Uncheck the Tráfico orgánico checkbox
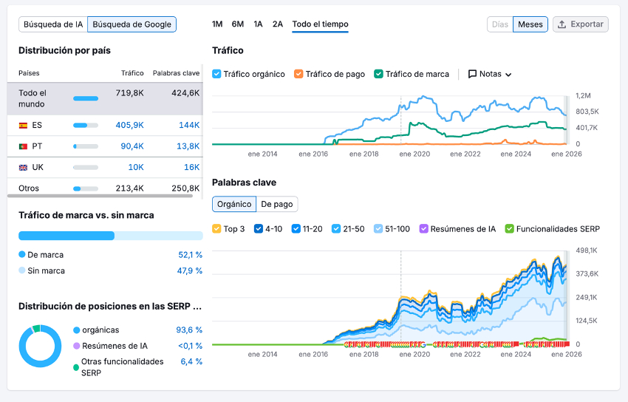 [216, 74]
